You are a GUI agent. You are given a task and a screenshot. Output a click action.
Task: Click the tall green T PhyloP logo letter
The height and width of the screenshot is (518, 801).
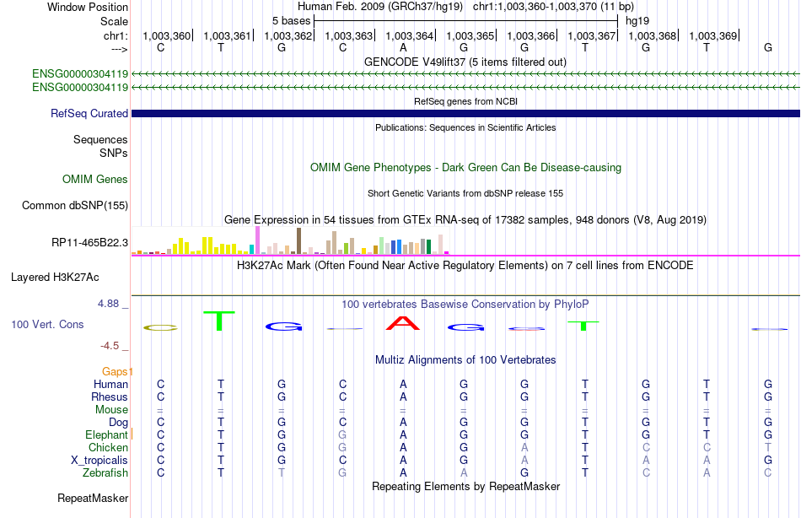(x=219, y=321)
